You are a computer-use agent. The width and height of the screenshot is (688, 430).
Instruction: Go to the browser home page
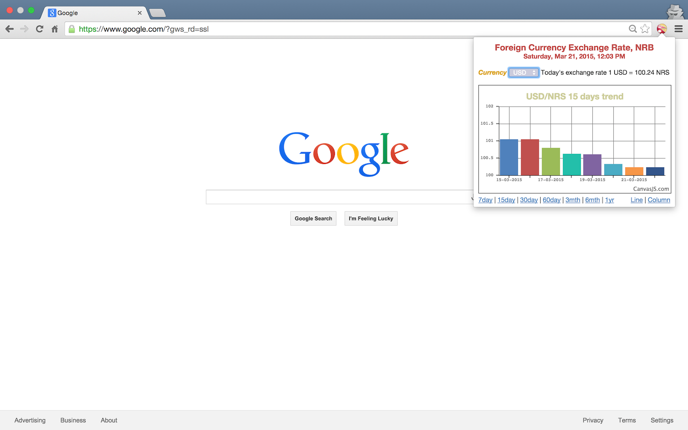pyautogui.click(x=54, y=29)
